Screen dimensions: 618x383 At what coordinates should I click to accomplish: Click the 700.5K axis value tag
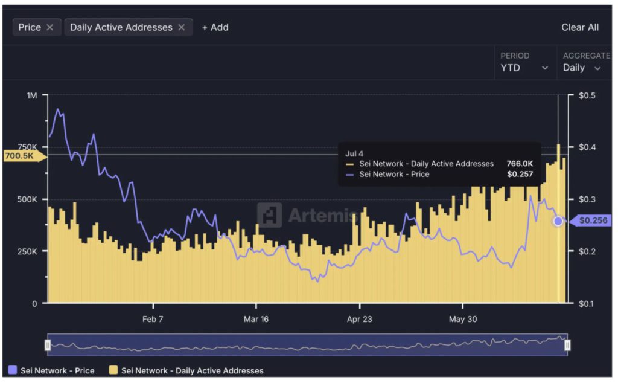(24, 156)
